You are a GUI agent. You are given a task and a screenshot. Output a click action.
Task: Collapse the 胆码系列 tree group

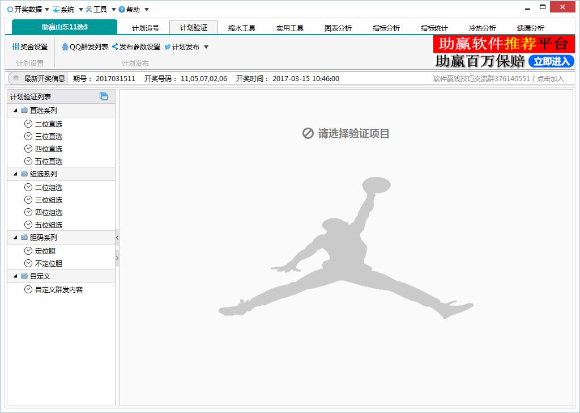(15, 238)
